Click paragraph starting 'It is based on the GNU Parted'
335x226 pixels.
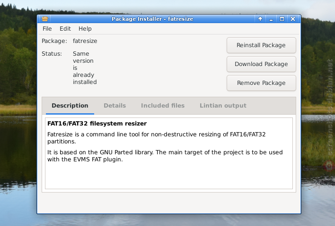pyautogui.click(x=165, y=156)
